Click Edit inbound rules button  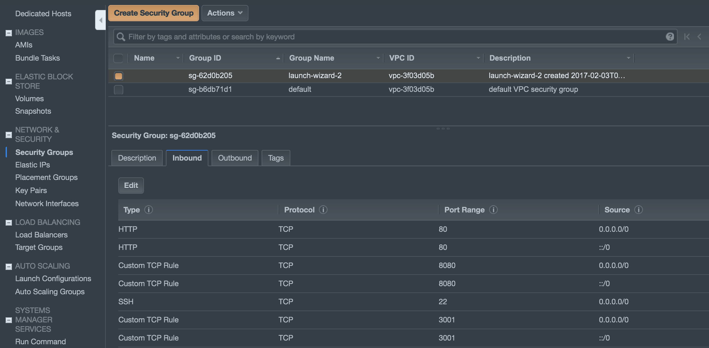[x=131, y=186]
